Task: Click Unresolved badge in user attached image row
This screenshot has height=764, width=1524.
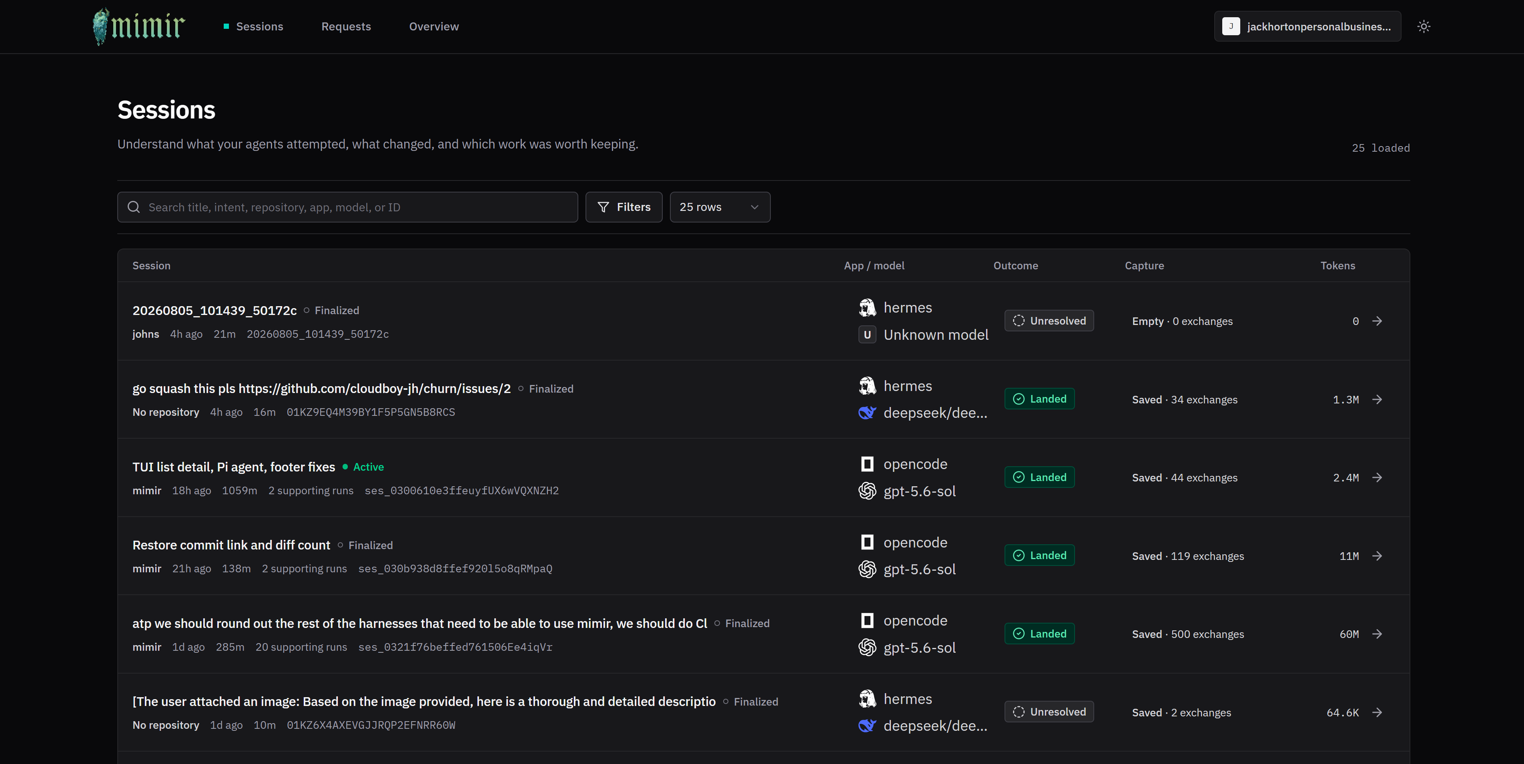Action: click(x=1049, y=712)
